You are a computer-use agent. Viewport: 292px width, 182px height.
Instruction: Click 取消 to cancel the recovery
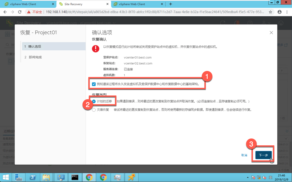(x=244, y=155)
